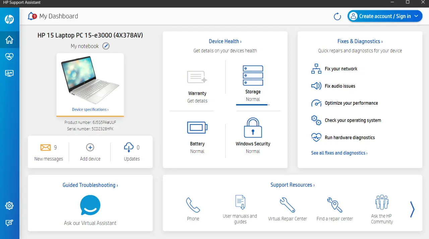
Task: Open the Virtual Assistant chat bubble
Action: (x=90, y=205)
